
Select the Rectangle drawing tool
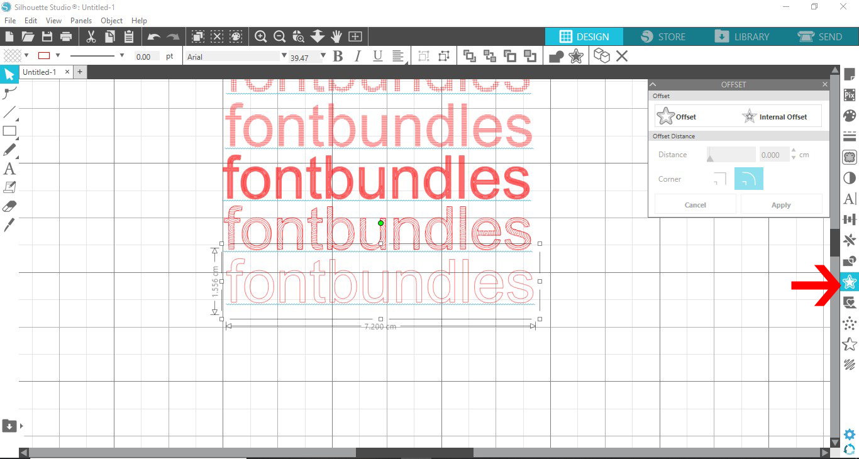click(x=9, y=131)
